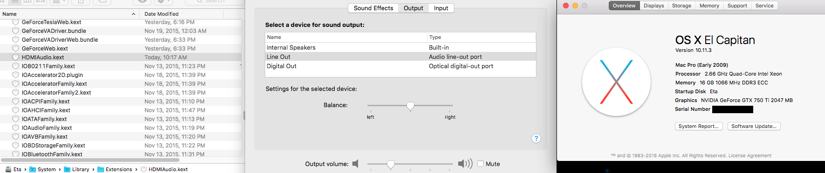The image size is (825, 173).
Task: Click the Output volume slider knob
Action: click(x=391, y=164)
